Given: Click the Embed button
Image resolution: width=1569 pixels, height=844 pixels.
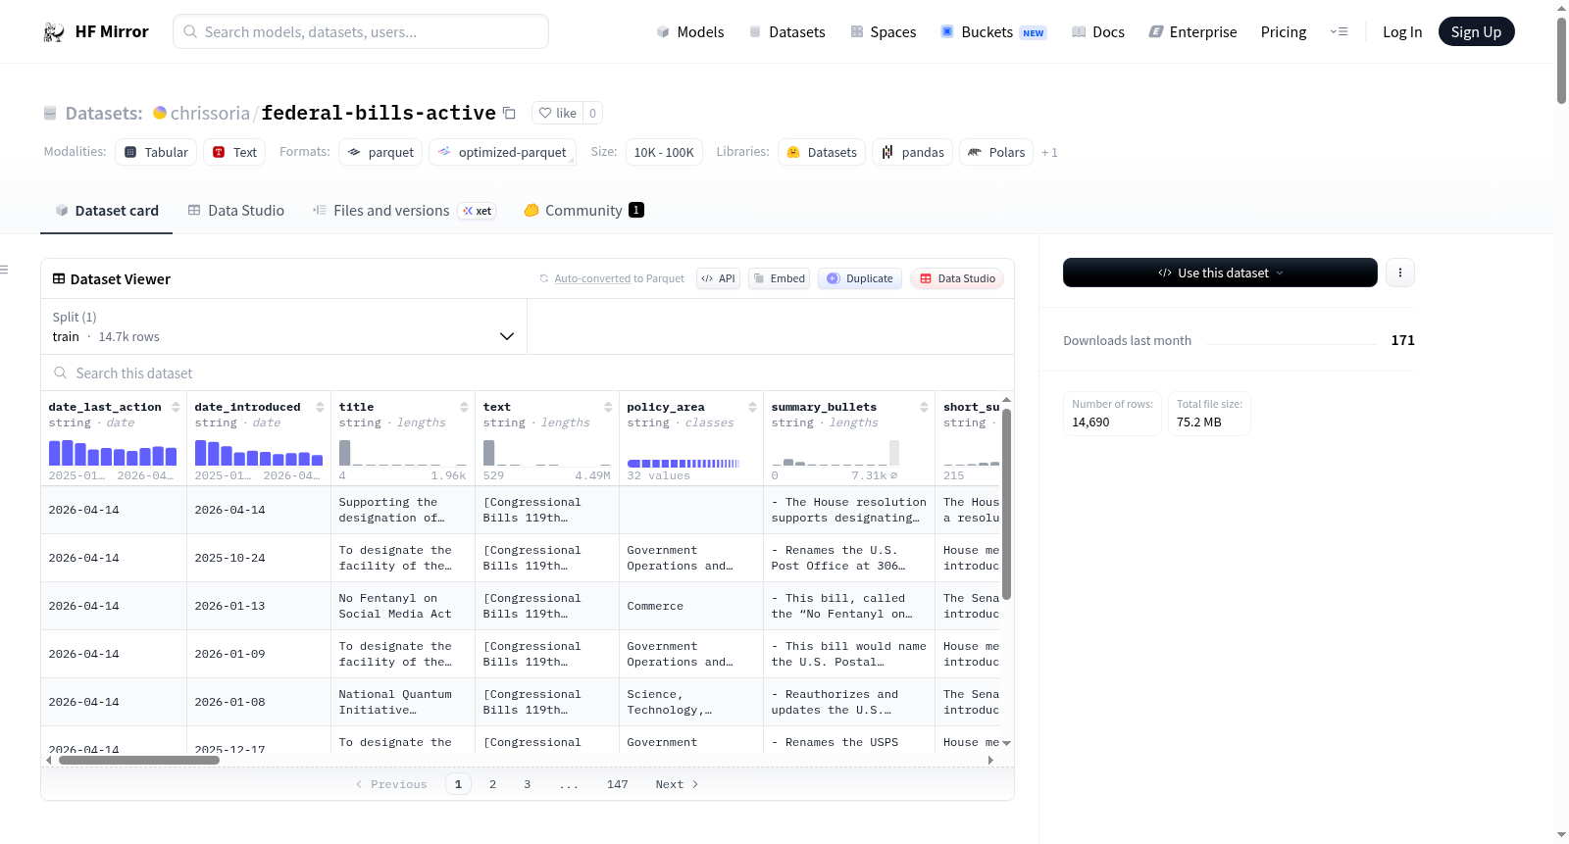Looking at the screenshot, I should 779,278.
